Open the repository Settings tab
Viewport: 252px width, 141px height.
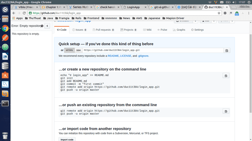pyautogui.click(x=197, y=30)
